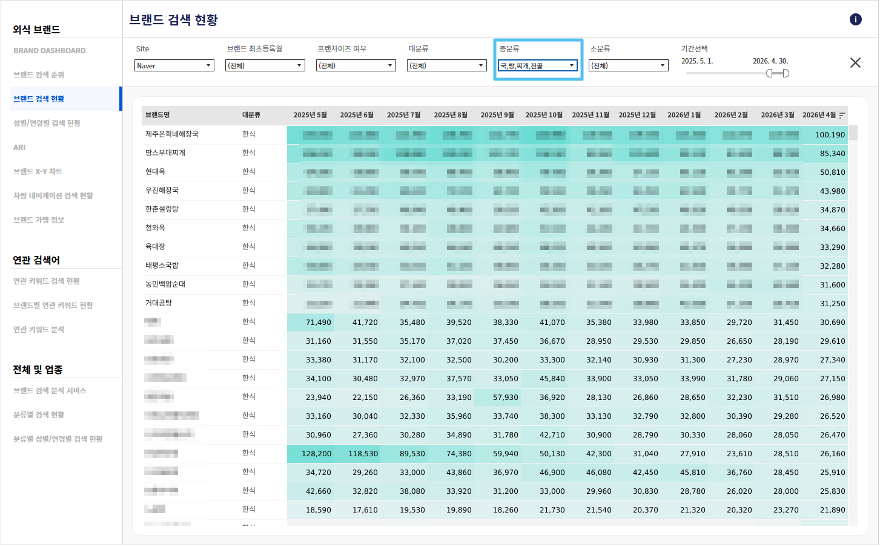Open 차량 내비게이션 검색 현황
Viewport: 880px width, 547px height.
click(x=53, y=195)
